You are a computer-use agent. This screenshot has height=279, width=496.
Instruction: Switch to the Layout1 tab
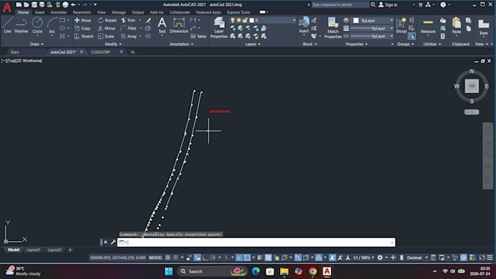34,250
